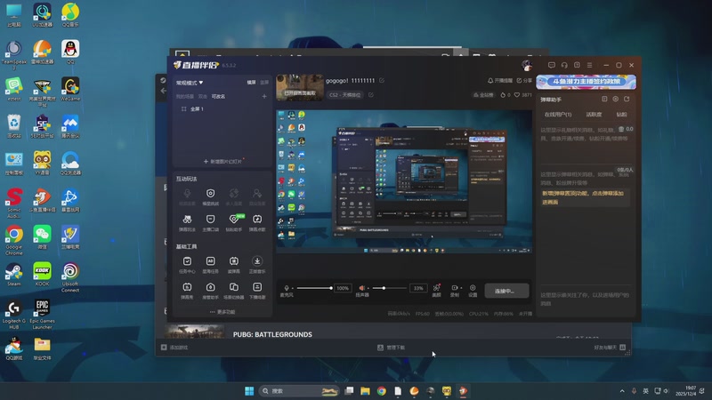Expand 更多功能 more functions
712x400 pixels.
point(222,312)
